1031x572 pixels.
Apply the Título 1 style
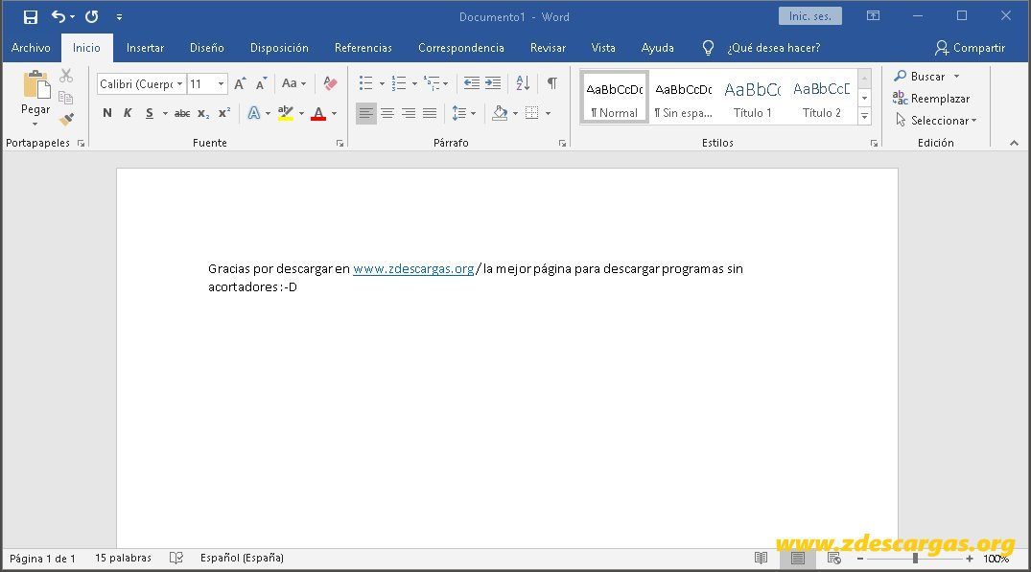click(752, 98)
